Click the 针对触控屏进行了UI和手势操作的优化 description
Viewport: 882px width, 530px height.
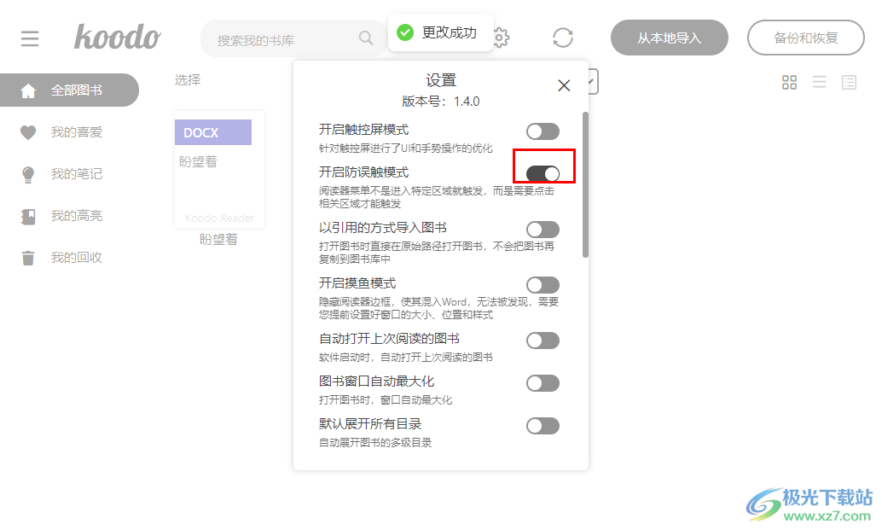[x=405, y=149]
